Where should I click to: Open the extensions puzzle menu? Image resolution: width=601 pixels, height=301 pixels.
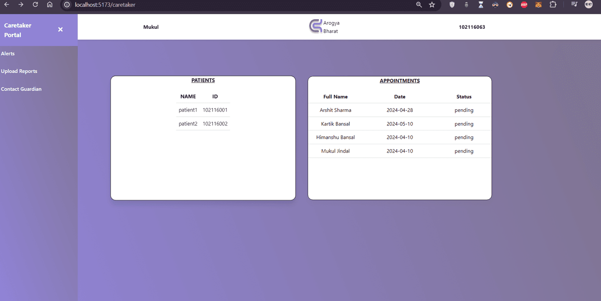[x=553, y=5]
